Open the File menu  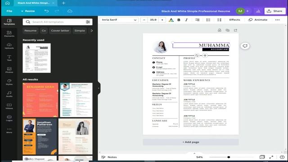coord(9,11)
